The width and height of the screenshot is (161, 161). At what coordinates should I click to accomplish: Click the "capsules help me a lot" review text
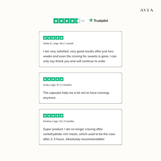(76, 95)
